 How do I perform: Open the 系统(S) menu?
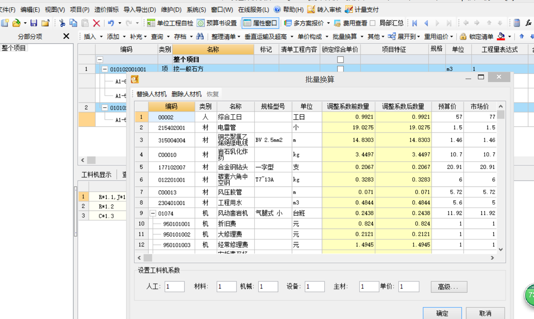[197, 9]
